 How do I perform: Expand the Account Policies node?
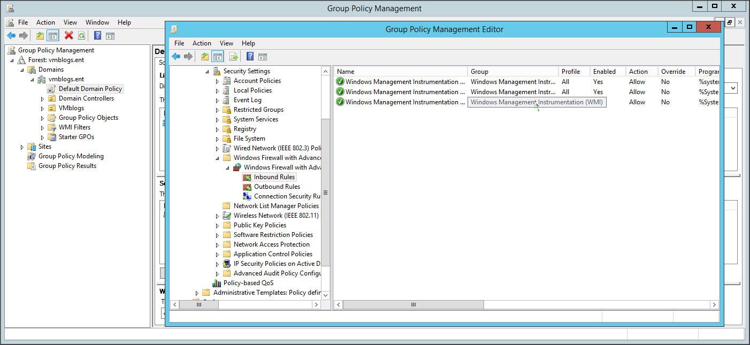pos(217,81)
